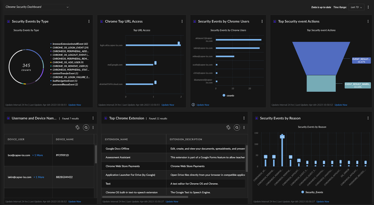374x205 pixels.
Task: Toggle CHROME_OS_REMOVE_USER (5) legend entry
Action: coord(69,66)
